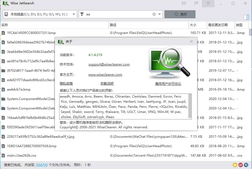Expand the search history dropdown arrow
This screenshot has width=252, height=169.
tap(160, 14)
